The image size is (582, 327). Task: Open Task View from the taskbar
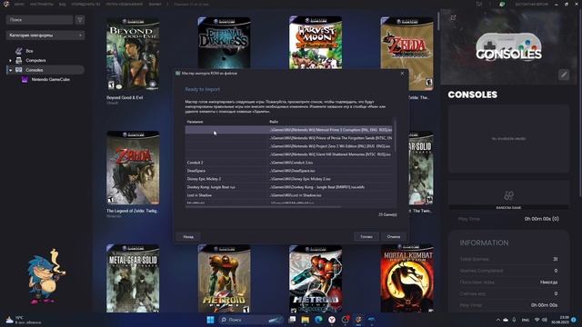click(292, 320)
